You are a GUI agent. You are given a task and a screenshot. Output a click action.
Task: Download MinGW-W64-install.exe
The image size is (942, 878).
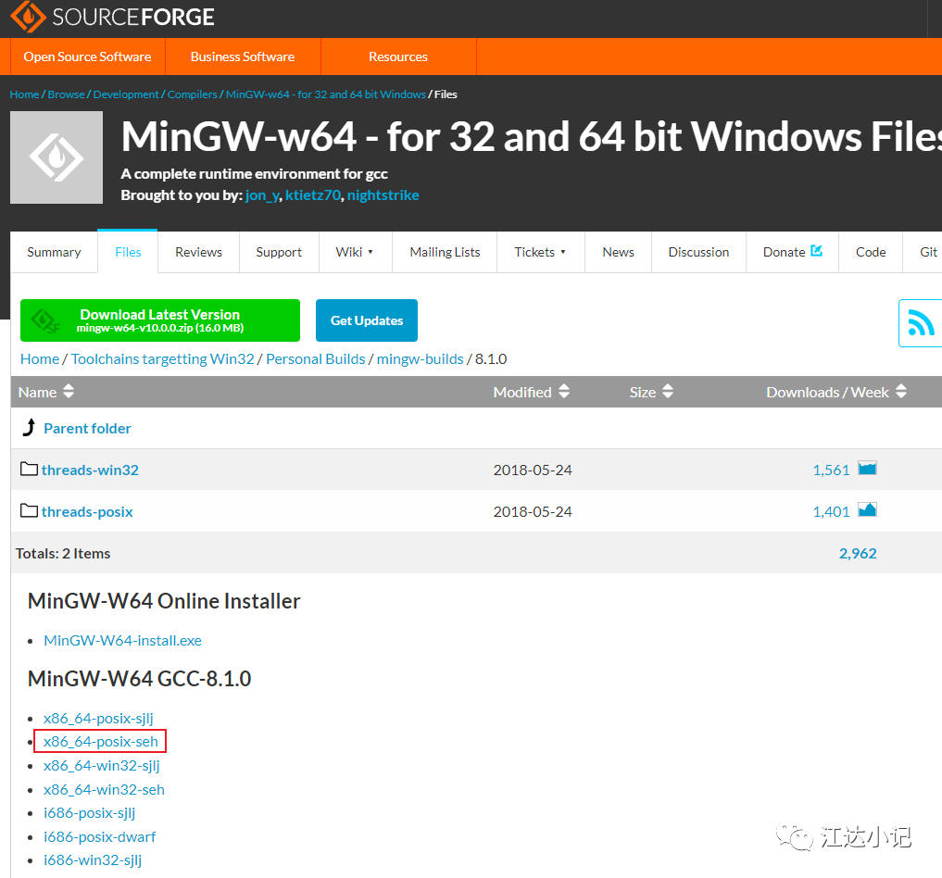122,640
